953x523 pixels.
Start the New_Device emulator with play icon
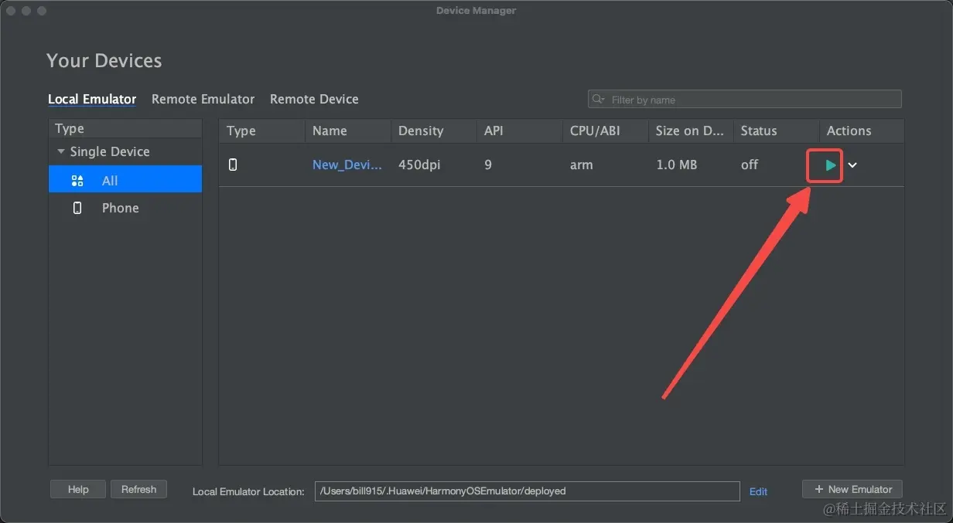click(830, 165)
